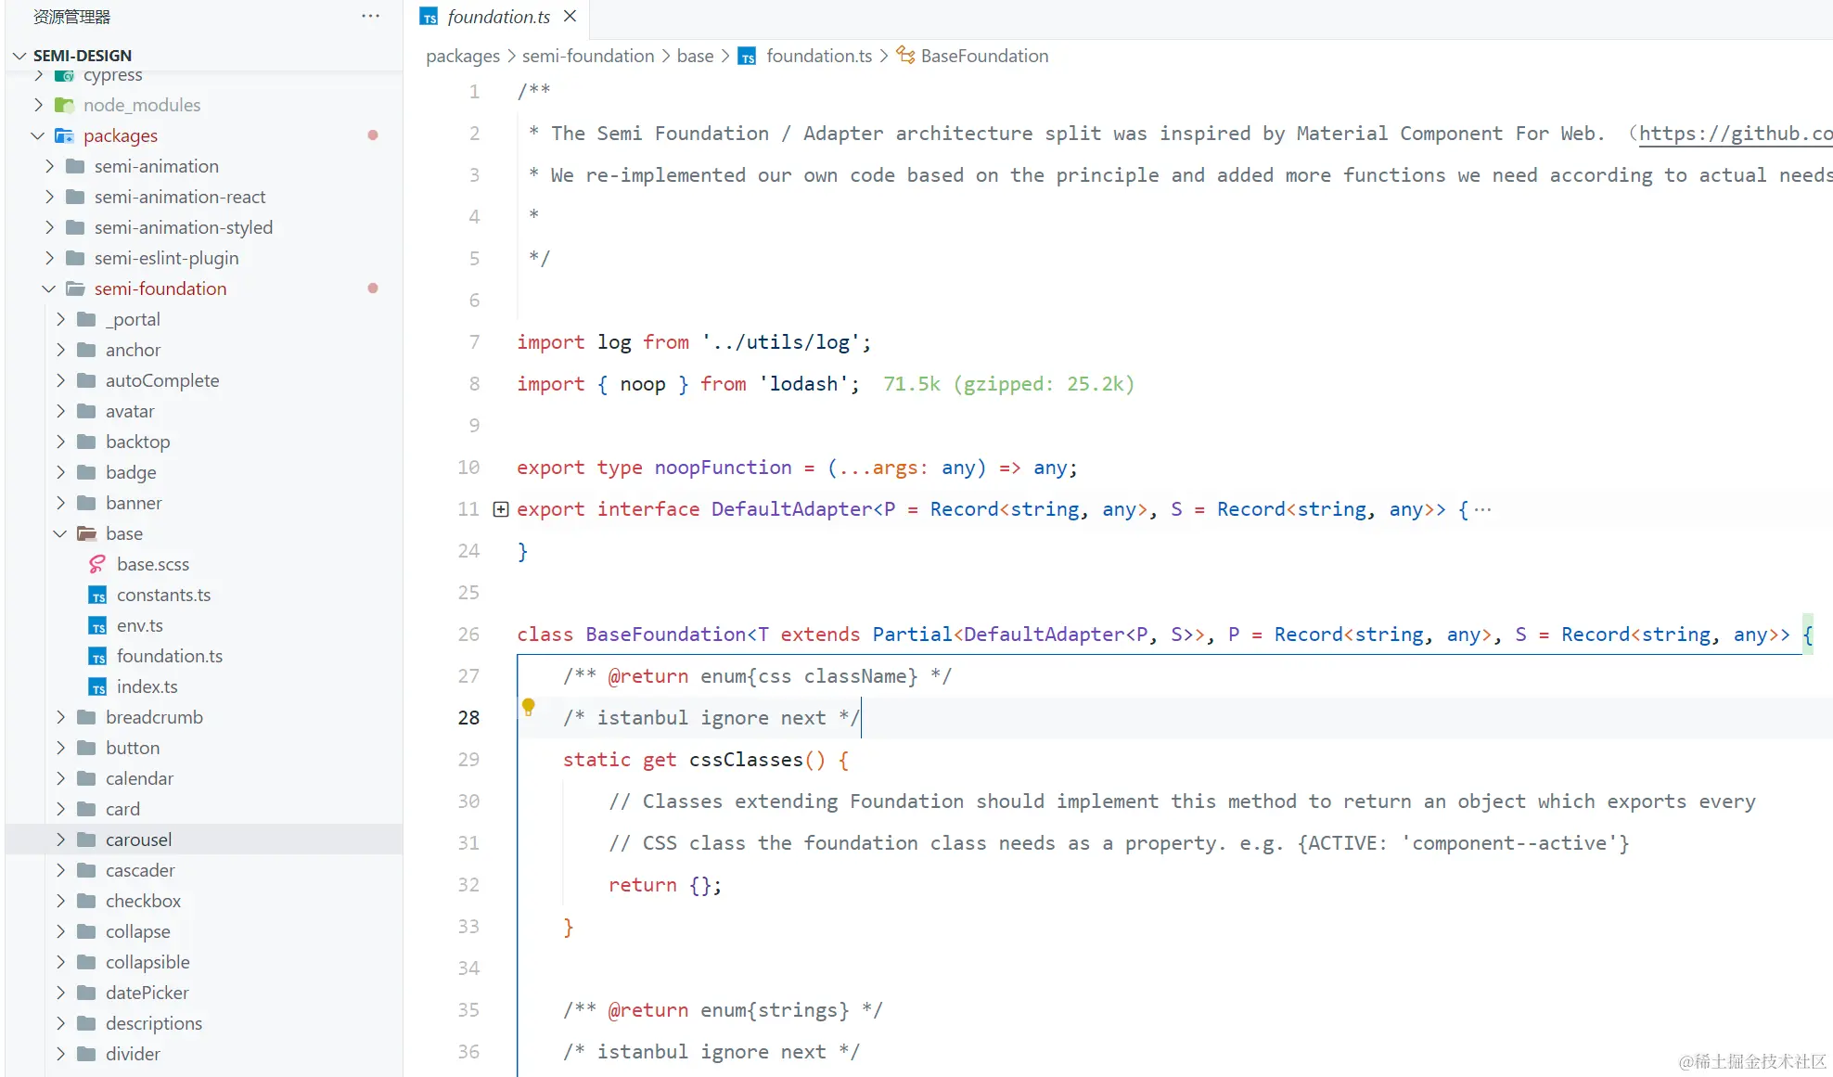Viewport: 1833px width, 1077px height.
Task: Click the packages folder icon
Action: tap(64, 135)
